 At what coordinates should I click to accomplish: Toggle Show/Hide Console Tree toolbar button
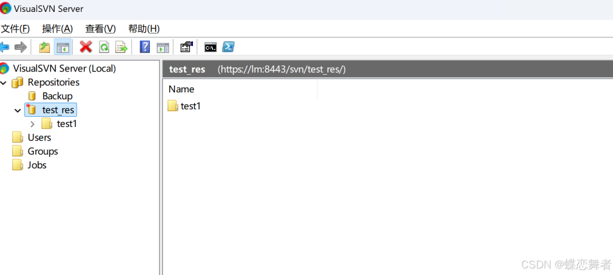(x=62, y=48)
